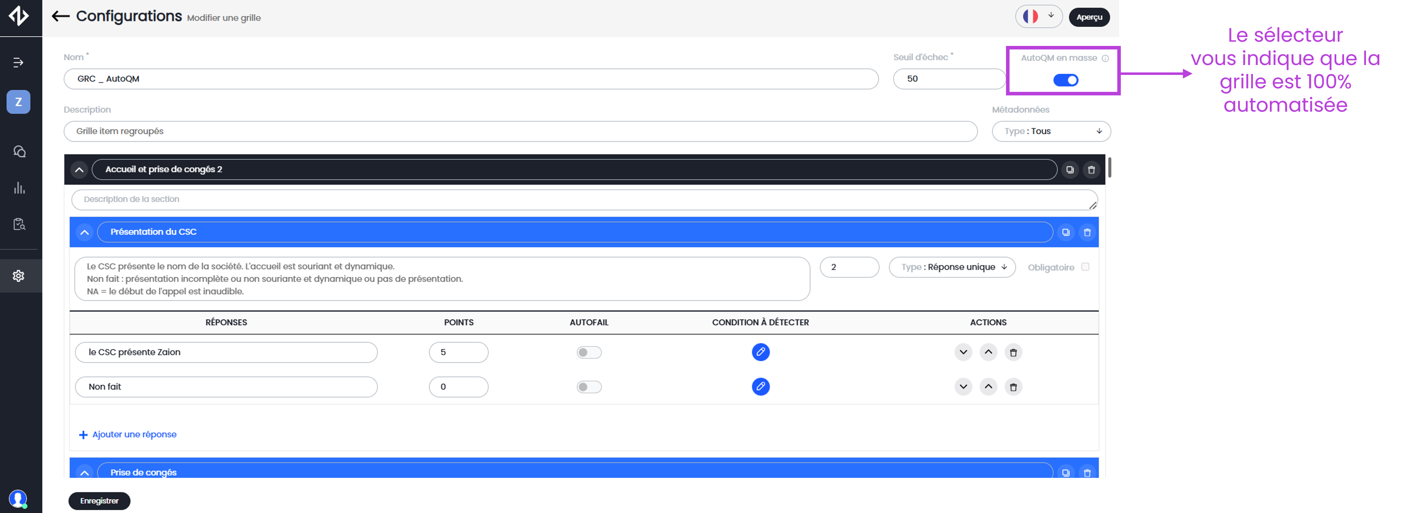The height and width of the screenshot is (513, 1414).
Task: Delete the 'Non fait' response row
Action: 1013,387
